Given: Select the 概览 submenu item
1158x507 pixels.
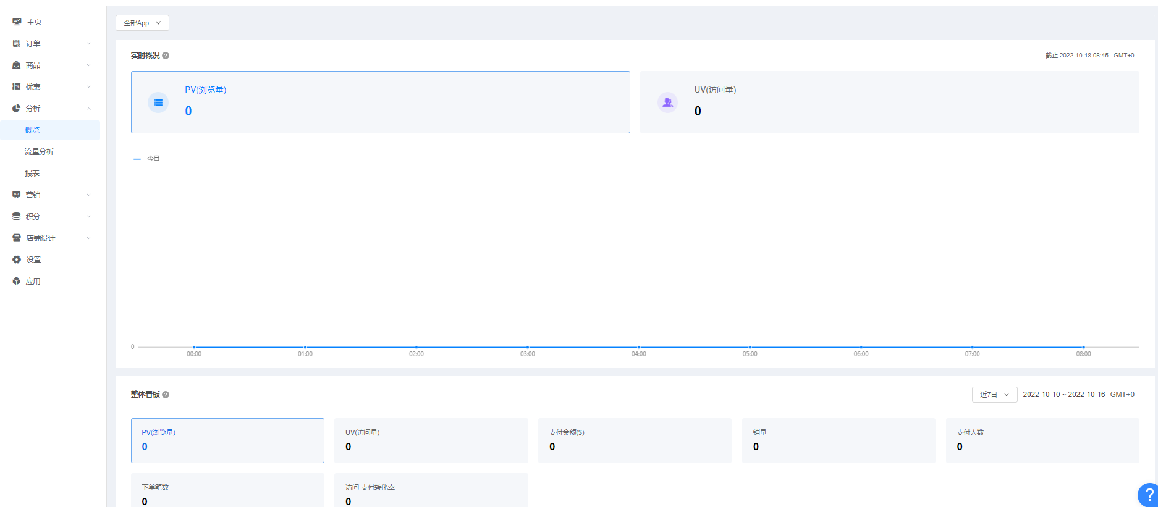Looking at the screenshot, I should point(50,130).
